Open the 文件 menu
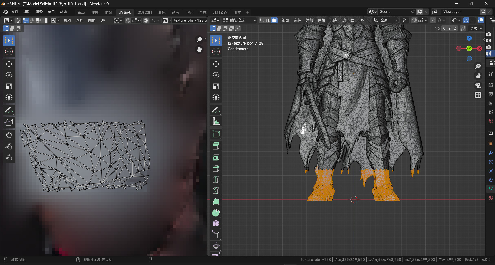 coord(15,12)
